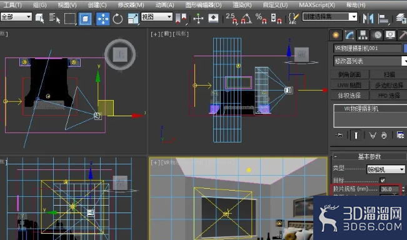Toggle the 2.5D snaps button
Screen dimensions: 407x240
pyautogui.click(x=231, y=19)
